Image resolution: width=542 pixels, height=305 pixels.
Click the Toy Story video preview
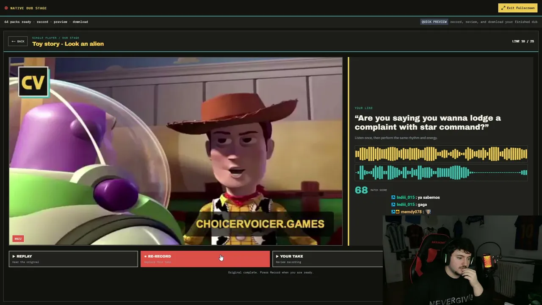click(x=176, y=151)
